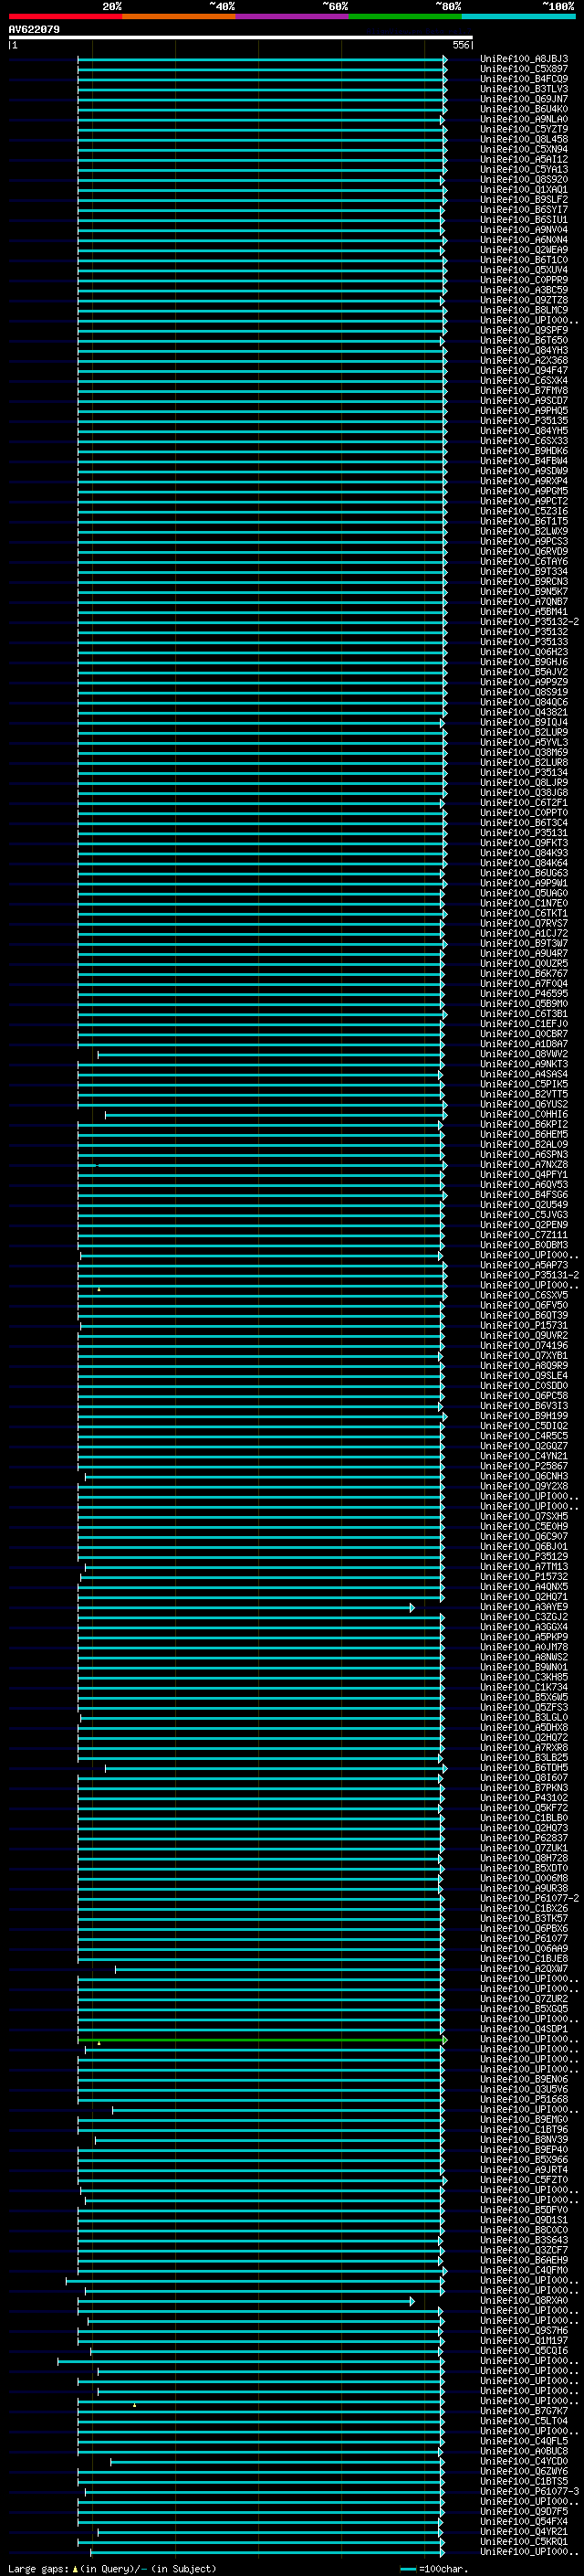The width and height of the screenshot is (584, 2576).
Task: Click UniRef100_Q9D1S1 label
Action: point(524,2220)
